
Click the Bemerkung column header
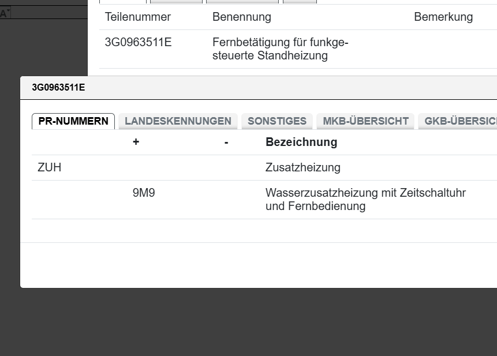443,17
